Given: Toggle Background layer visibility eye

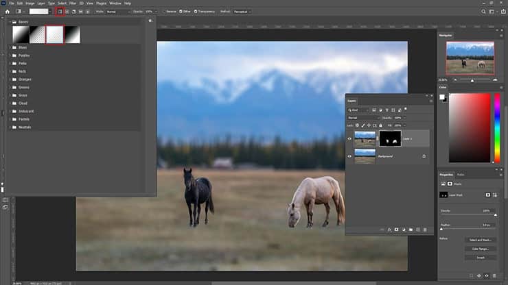Looking at the screenshot, I should click(x=350, y=156).
